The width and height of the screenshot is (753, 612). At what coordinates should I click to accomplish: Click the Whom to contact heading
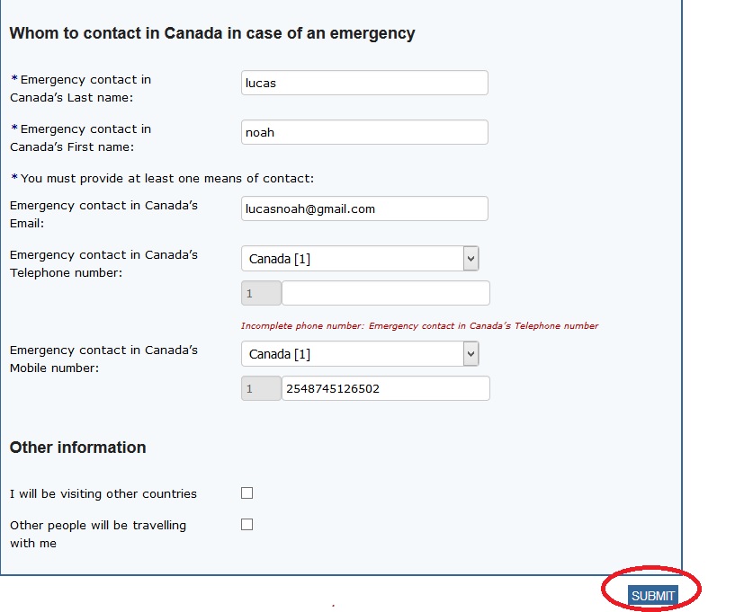click(x=212, y=33)
